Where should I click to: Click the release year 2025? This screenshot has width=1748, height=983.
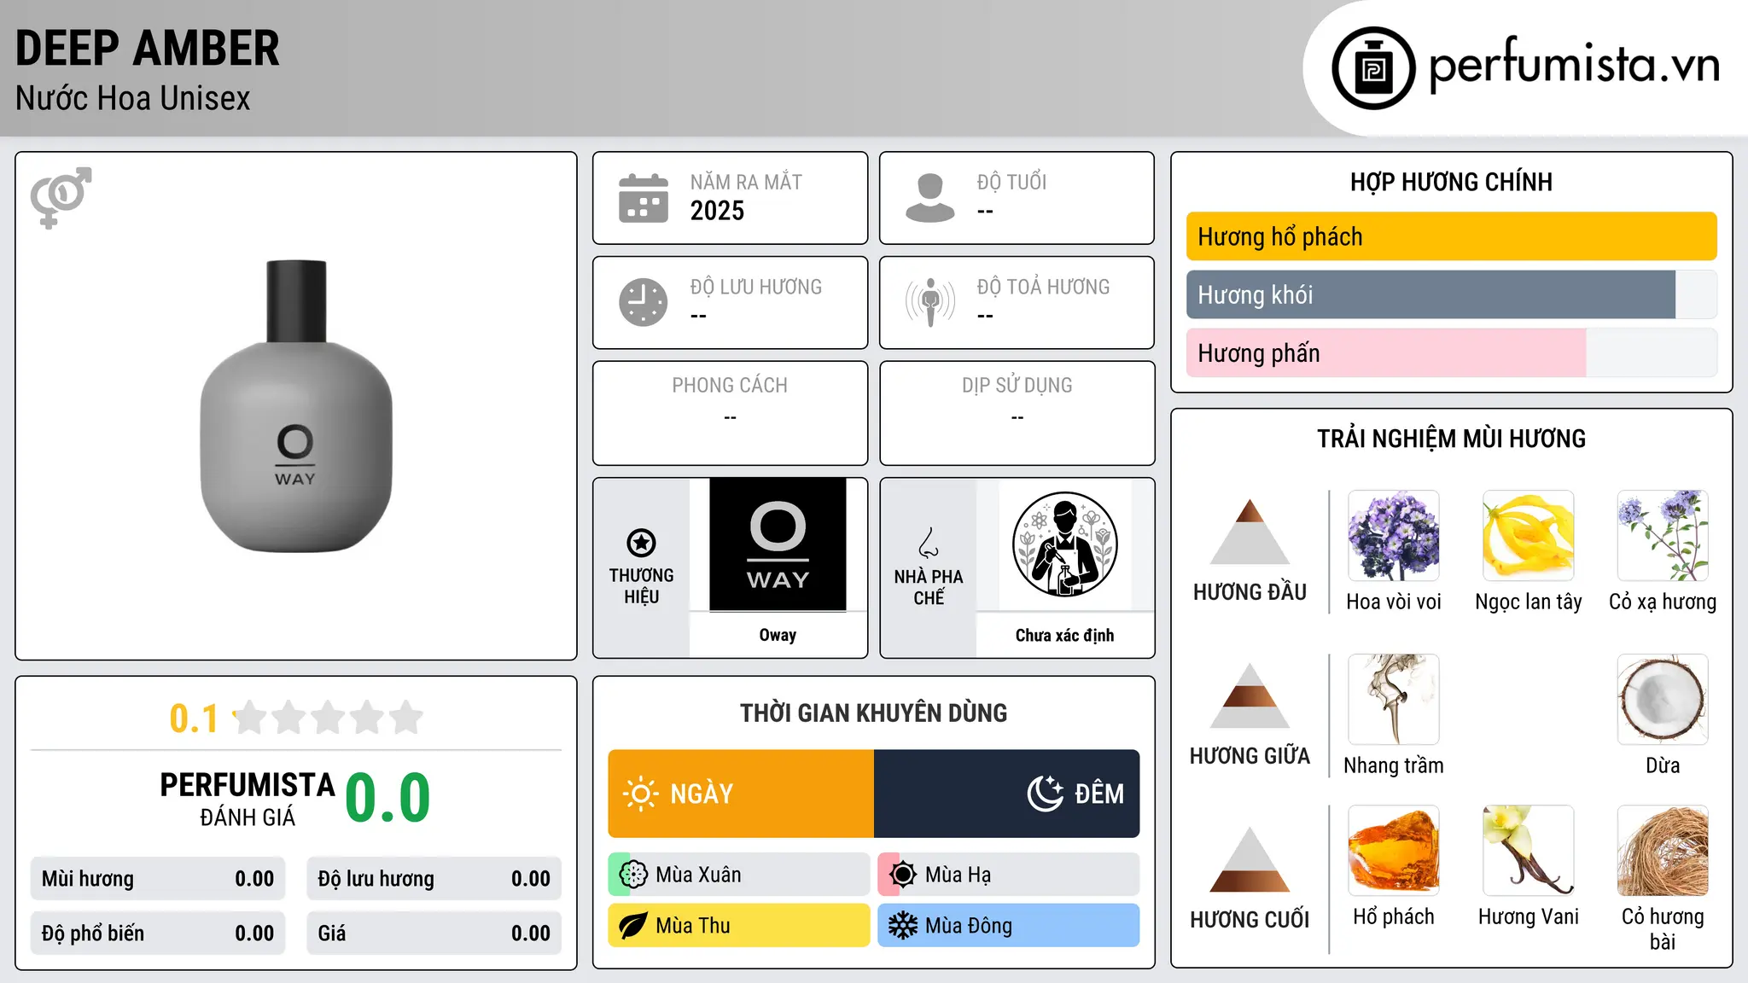(x=717, y=211)
